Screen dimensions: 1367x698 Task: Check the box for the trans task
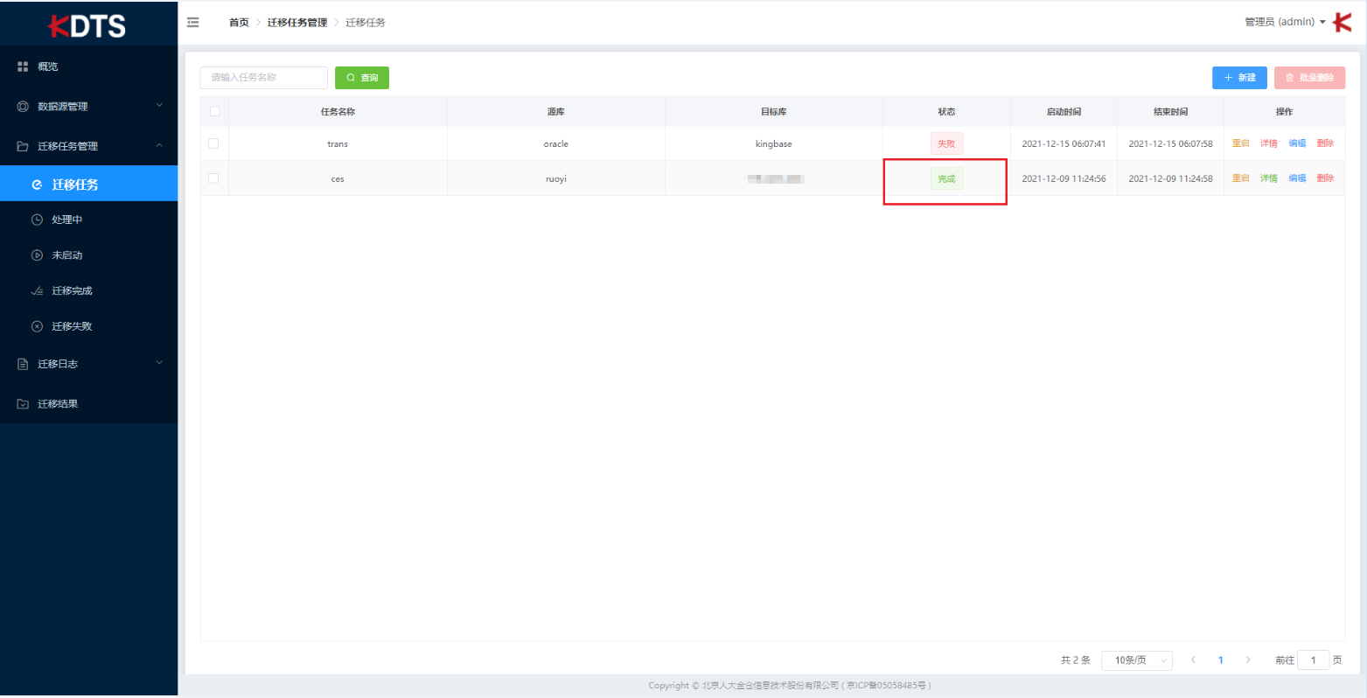(213, 143)
